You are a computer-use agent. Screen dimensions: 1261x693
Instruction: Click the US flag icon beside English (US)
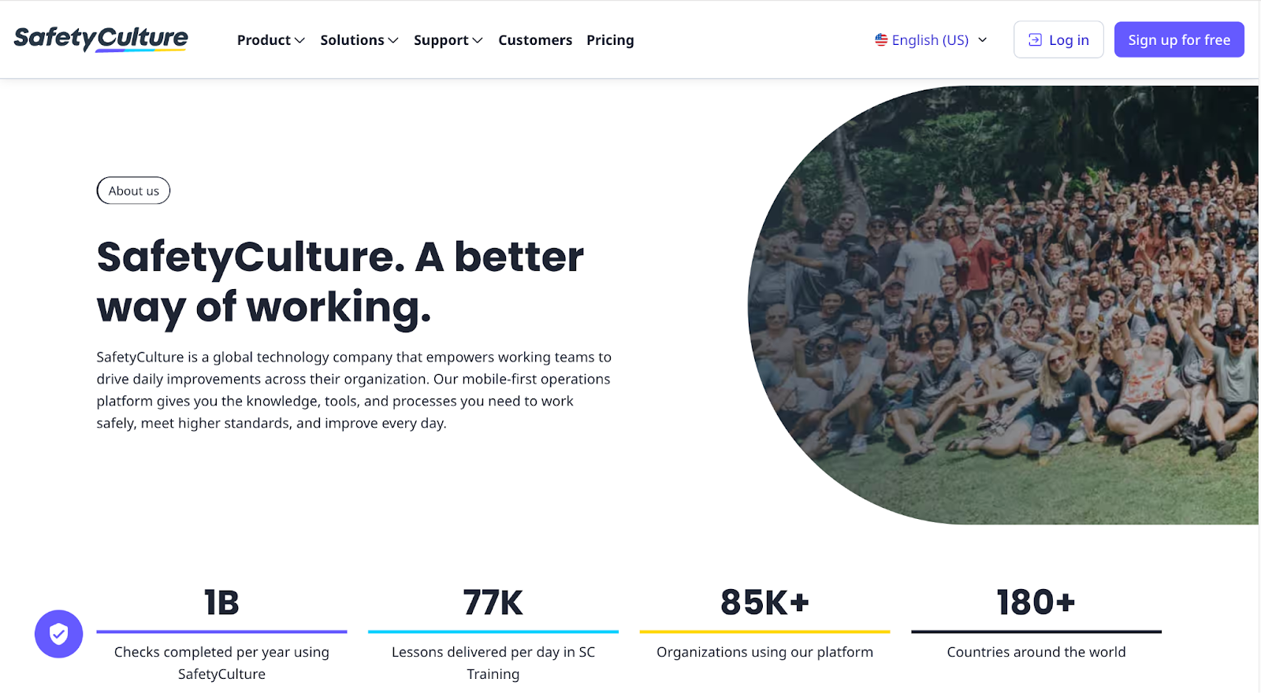880,39
